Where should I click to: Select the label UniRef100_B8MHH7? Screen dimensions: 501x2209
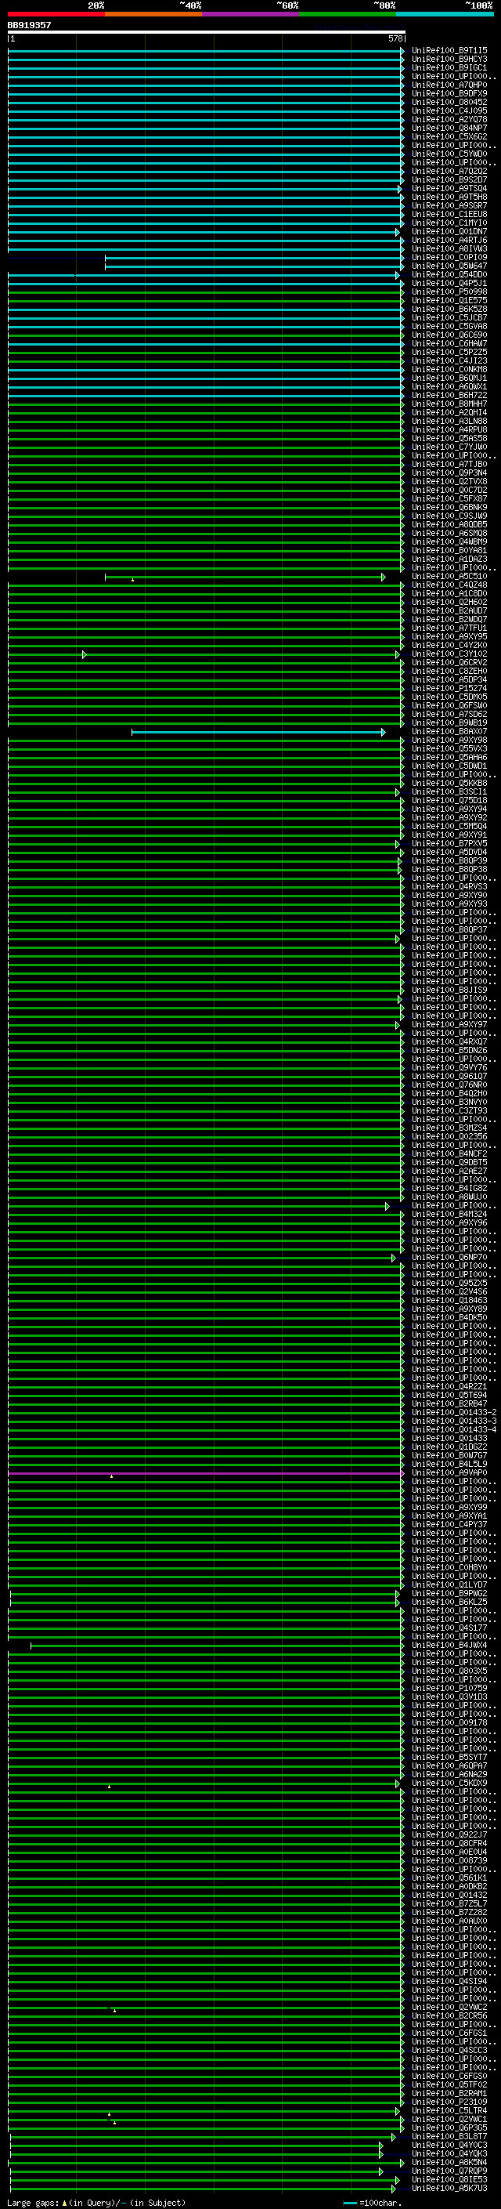coord(449,404)
